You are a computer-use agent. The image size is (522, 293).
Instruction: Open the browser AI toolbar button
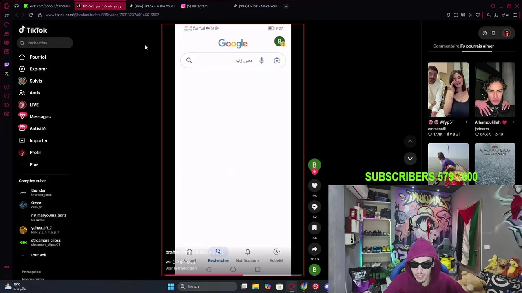pyautogui.click(x=506, y=15)
